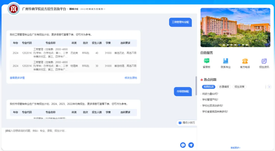Expand 查看更多详情 under the 工商管理 table
This screenshot has width=275, height=151.
pyautogui.click(x=17, y=78)
